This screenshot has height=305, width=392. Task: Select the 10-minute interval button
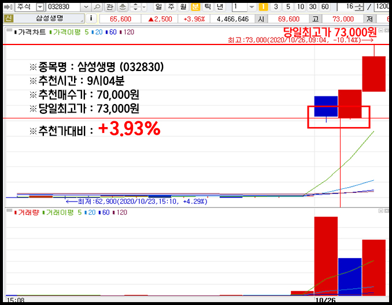[301, 7]
